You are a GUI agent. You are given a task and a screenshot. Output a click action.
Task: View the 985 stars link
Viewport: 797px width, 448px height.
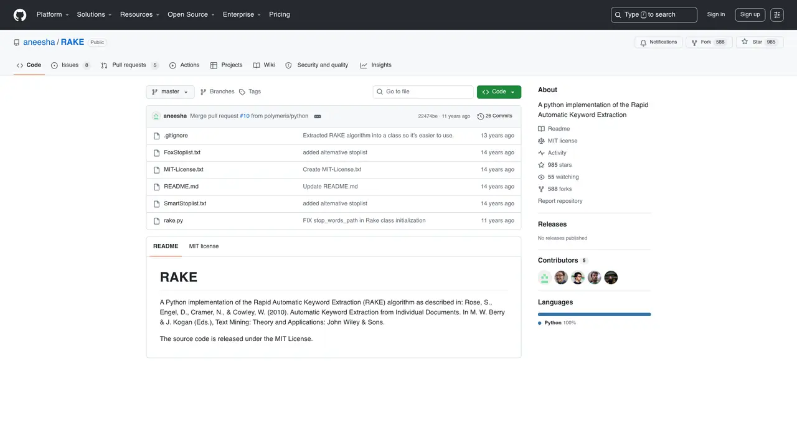pos(555,165)
